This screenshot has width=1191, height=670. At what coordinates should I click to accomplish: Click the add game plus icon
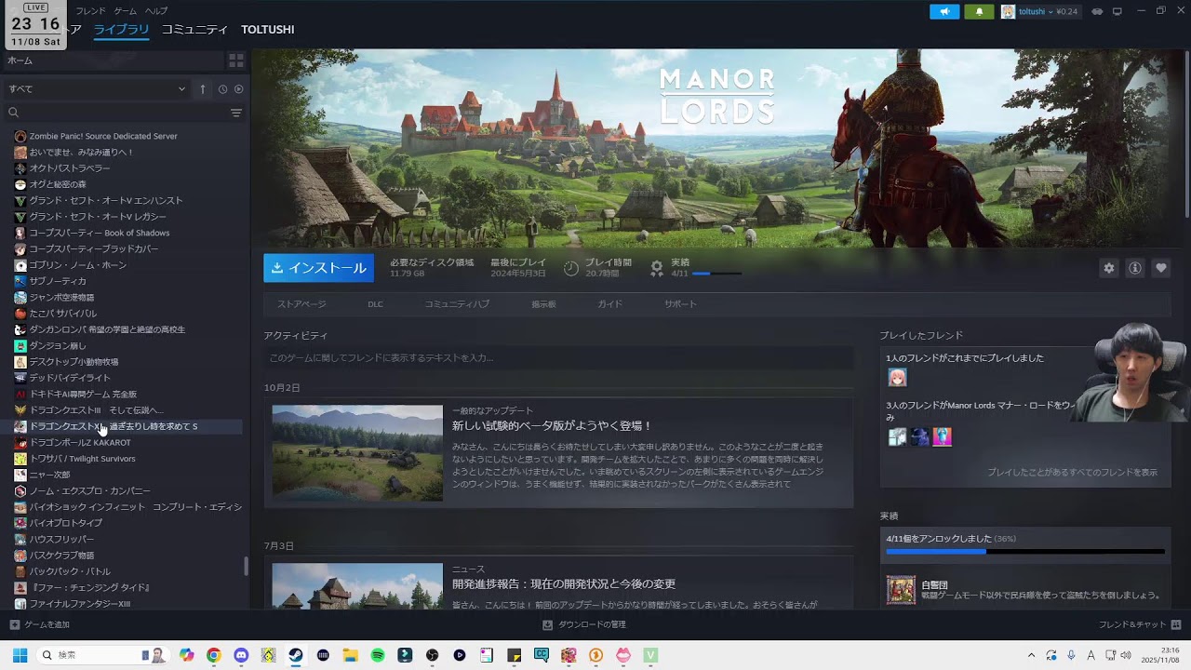click(x=14, y=624)
